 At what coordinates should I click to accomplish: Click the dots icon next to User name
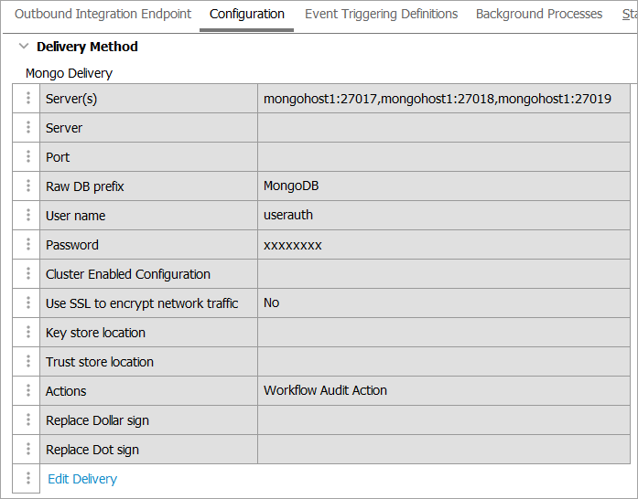click(x=27, y=216)
